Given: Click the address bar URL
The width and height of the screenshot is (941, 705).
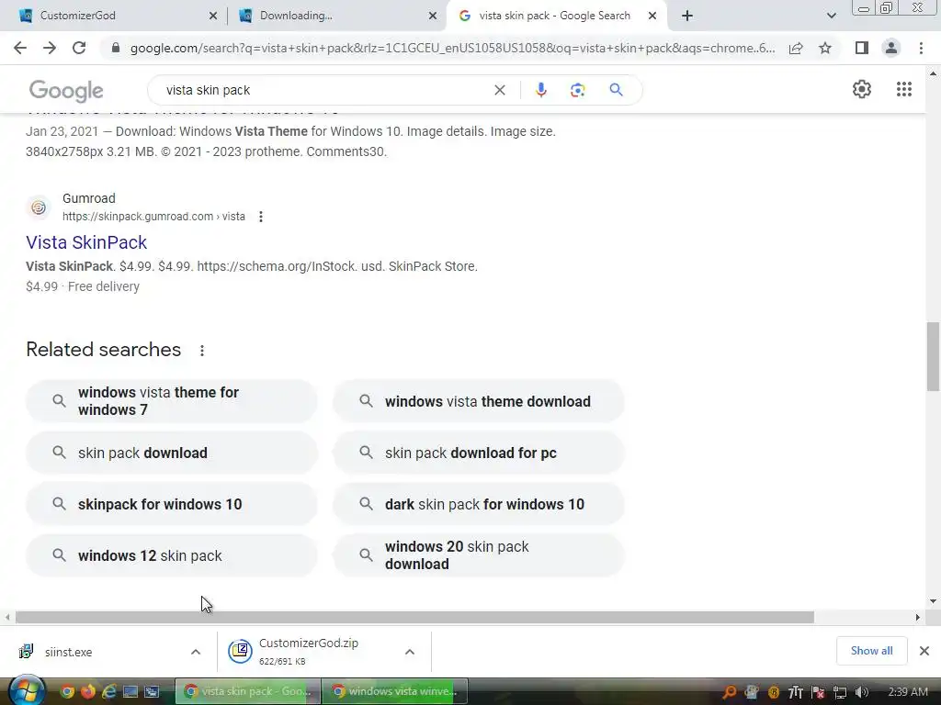Looking at the screenshot, I should click(x=452, y=48).
